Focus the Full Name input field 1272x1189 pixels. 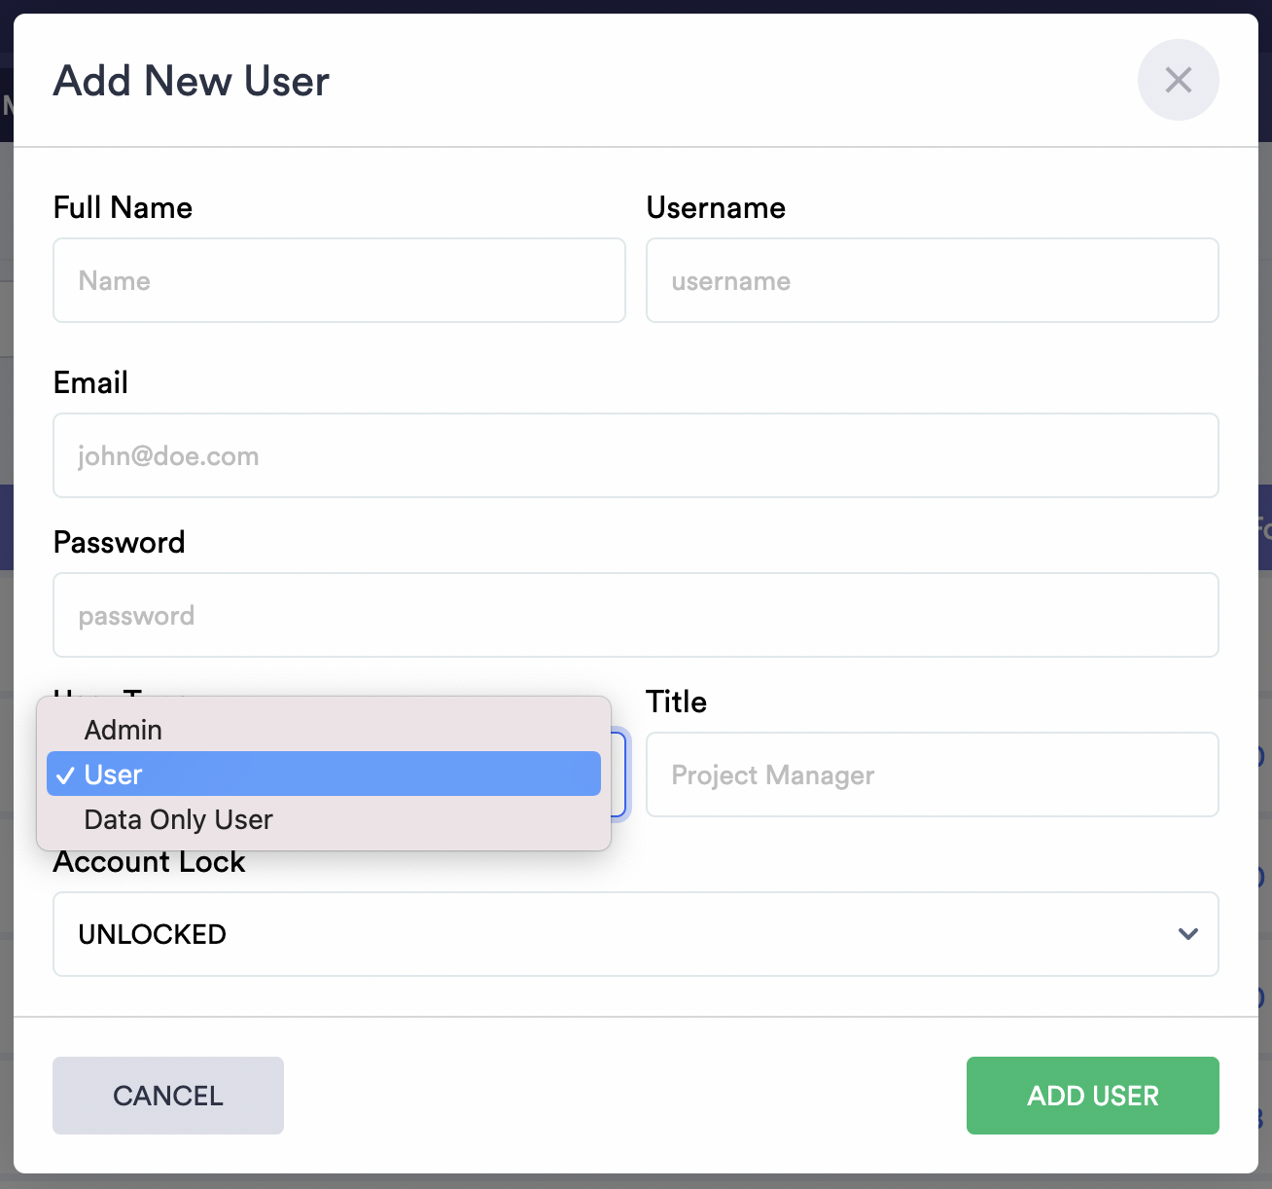click(x=338, y=280)
